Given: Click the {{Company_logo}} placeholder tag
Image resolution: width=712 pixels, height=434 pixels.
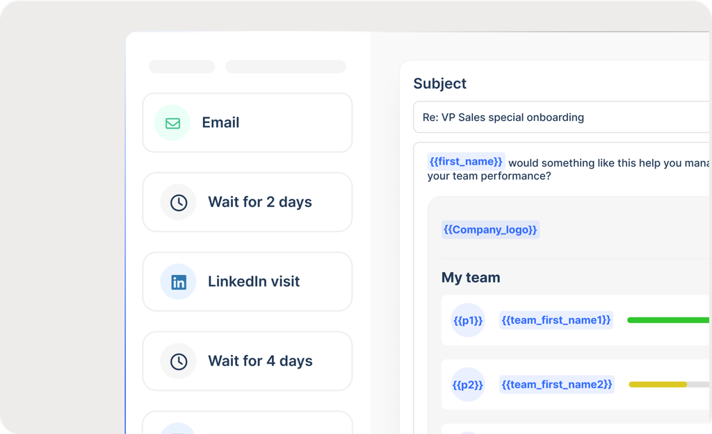Looking at the screenshot, I should pos(490,230).
